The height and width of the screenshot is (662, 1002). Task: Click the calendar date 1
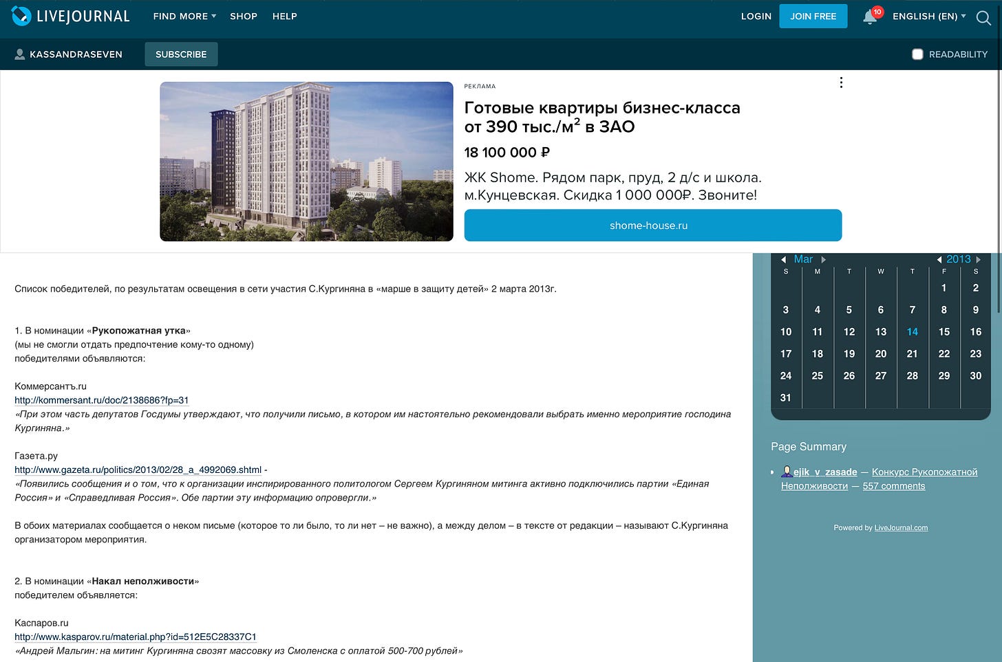pos(944,288)
